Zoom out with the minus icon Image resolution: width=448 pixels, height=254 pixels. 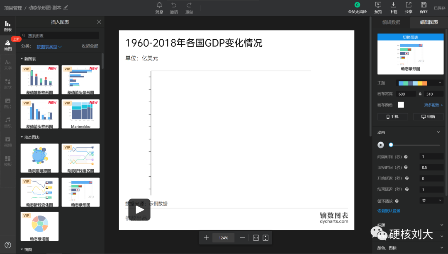pos(242,238)
